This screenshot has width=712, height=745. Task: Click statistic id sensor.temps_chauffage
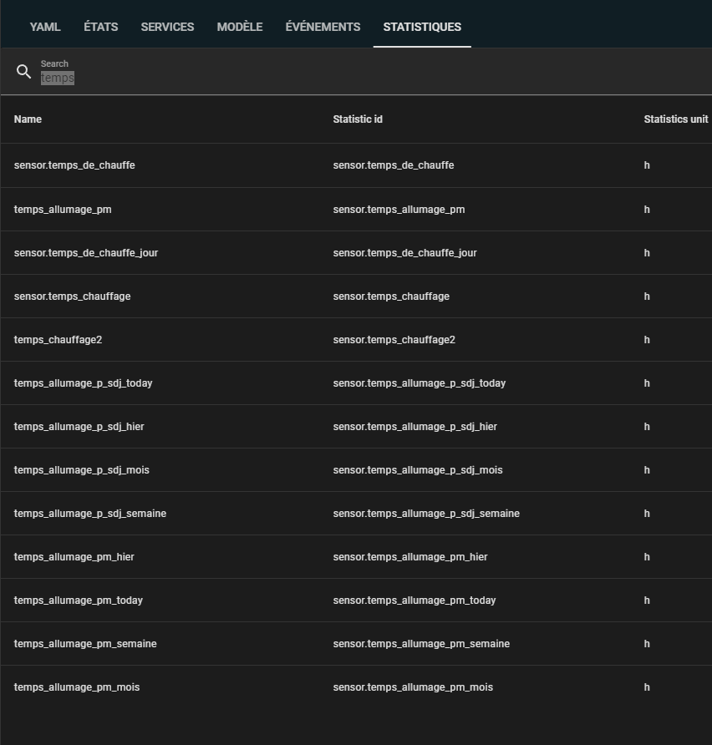(x=391, y=296)
